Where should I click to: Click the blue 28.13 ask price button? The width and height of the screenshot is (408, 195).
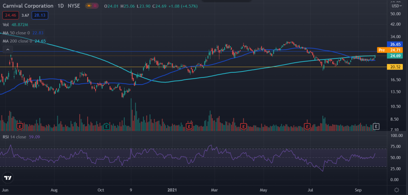(x=39, y=15)
